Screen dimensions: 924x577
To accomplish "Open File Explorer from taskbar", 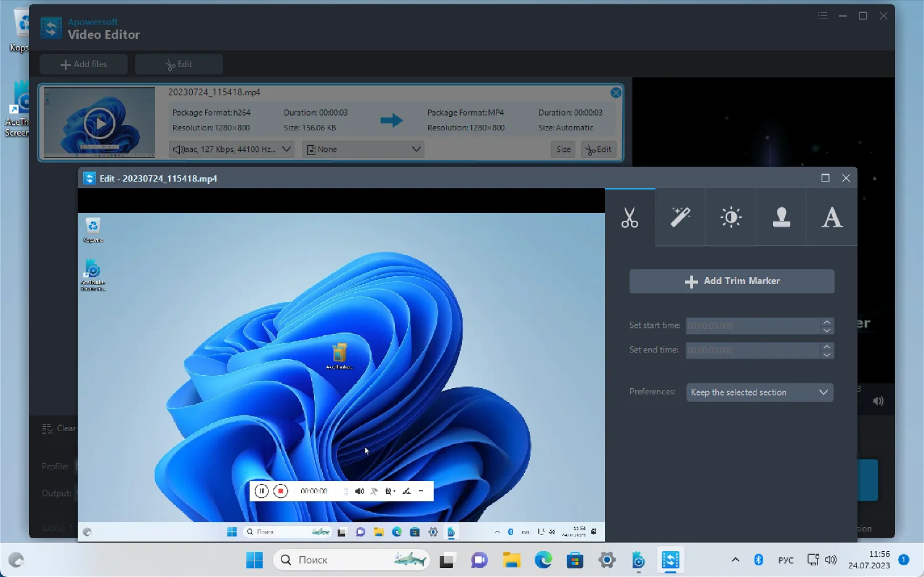I will tap(511, 560).
